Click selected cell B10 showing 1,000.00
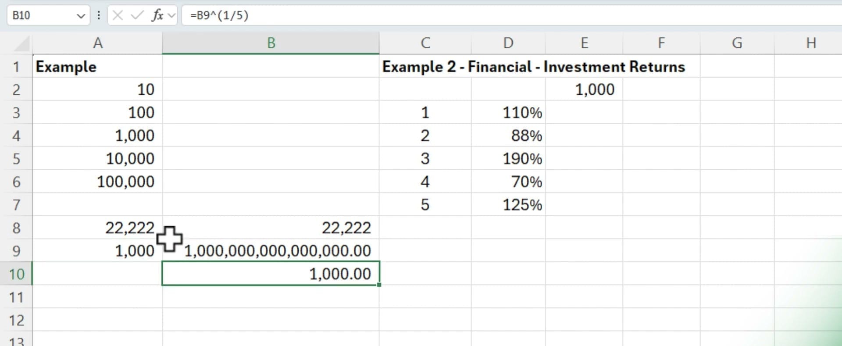The width and height of the screenshot is (842, 346). coord(271,274)
